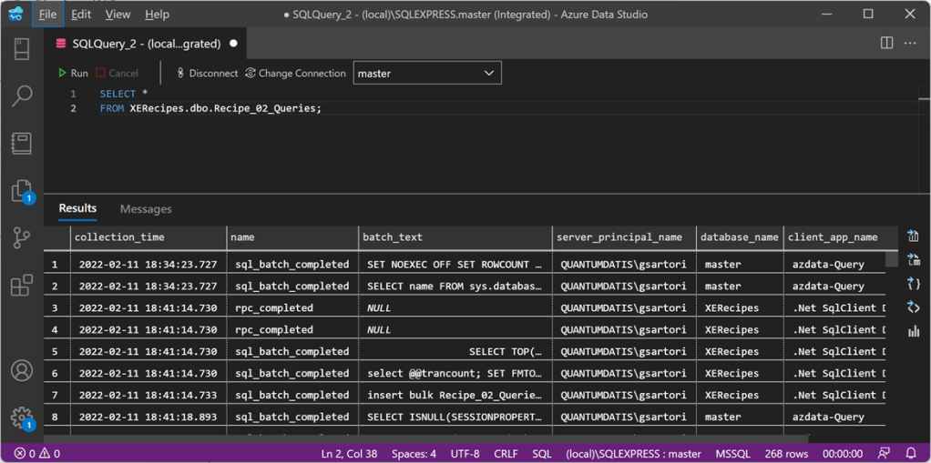Screen dimensions: 931x463
Task: Click Save as CSV results icon
Action: click(913, 237)
